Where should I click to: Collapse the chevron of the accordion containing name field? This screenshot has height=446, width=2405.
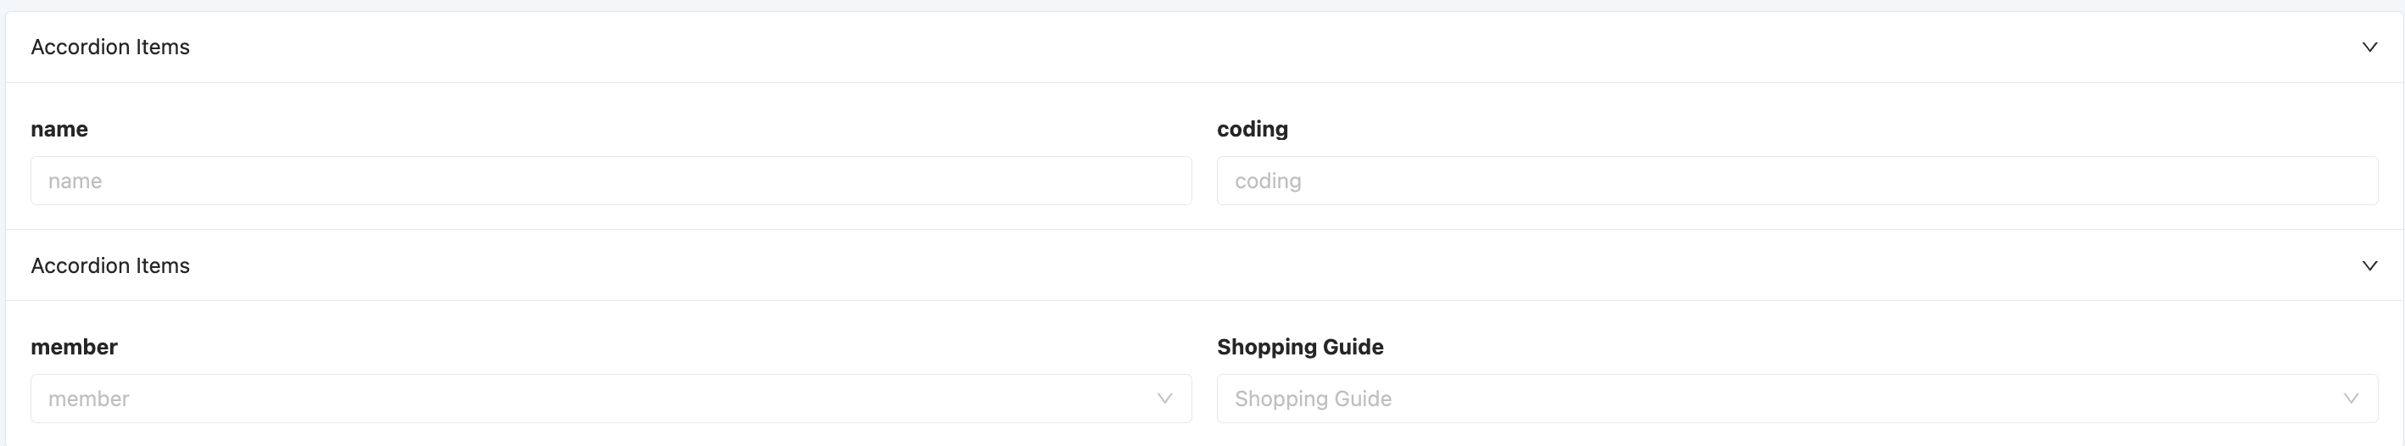coord(2369,47)
